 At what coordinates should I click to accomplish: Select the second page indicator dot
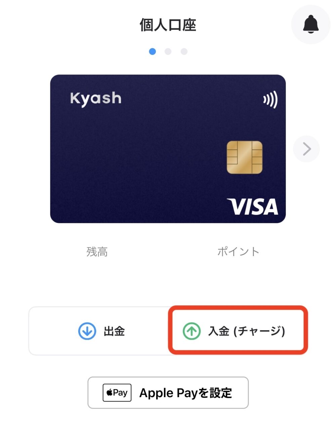[168, 51]
